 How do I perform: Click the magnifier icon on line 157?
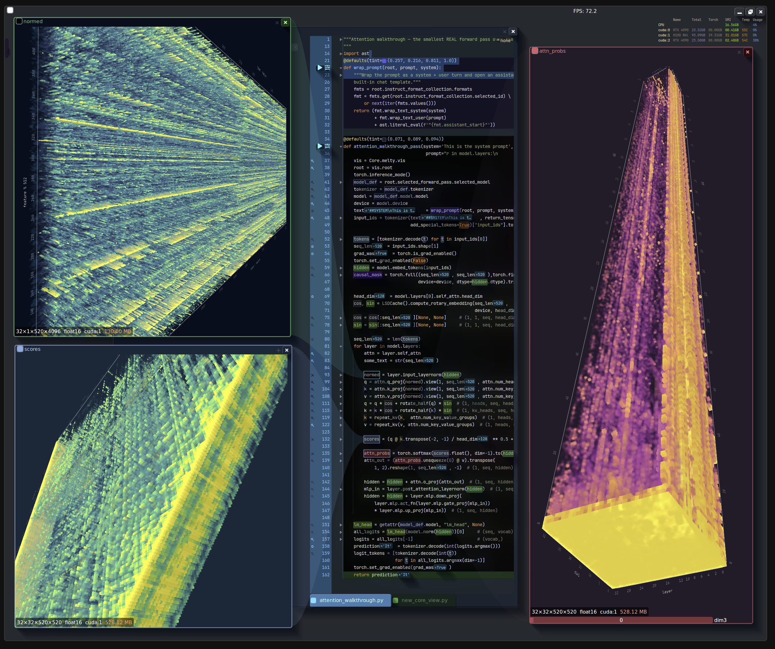[x=312, y=539]
